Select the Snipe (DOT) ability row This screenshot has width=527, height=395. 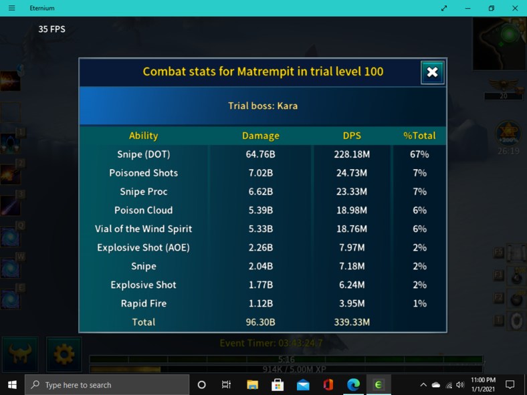[x=143, y=154]
